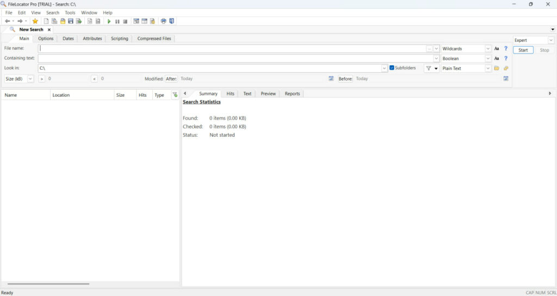
Task: Click the Start button
Action: (523, 50)
